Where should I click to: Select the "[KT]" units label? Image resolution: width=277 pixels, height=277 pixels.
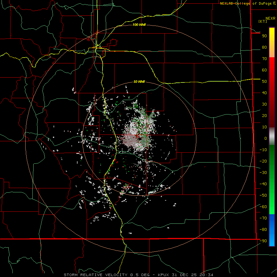coord(263,21)
